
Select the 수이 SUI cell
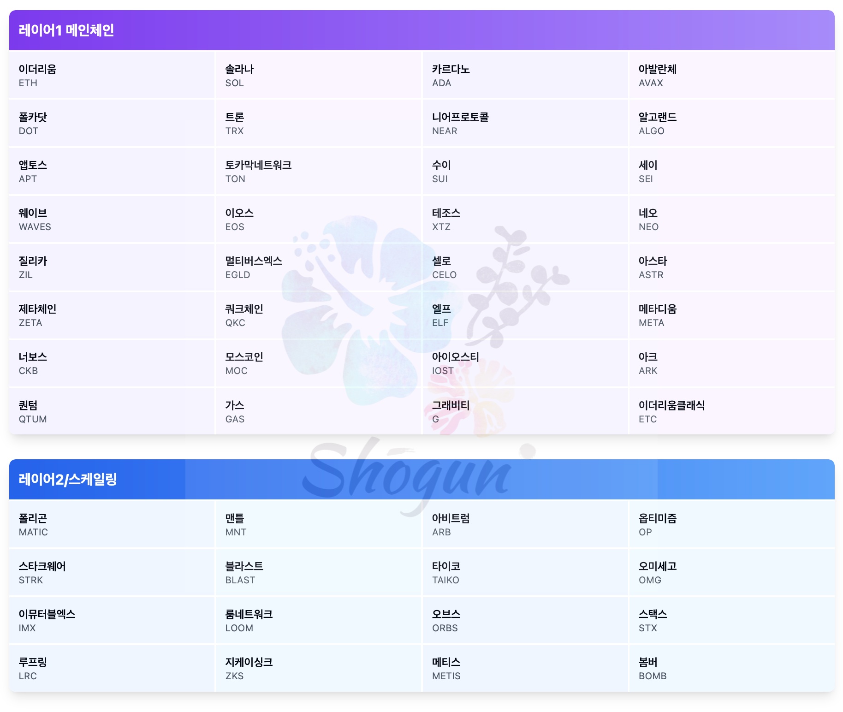pos(525,171)
